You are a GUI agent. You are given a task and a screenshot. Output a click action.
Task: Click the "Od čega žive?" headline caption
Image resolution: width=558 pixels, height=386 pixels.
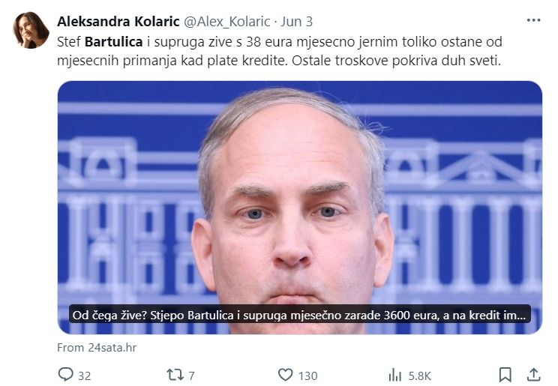coord(299,315)
